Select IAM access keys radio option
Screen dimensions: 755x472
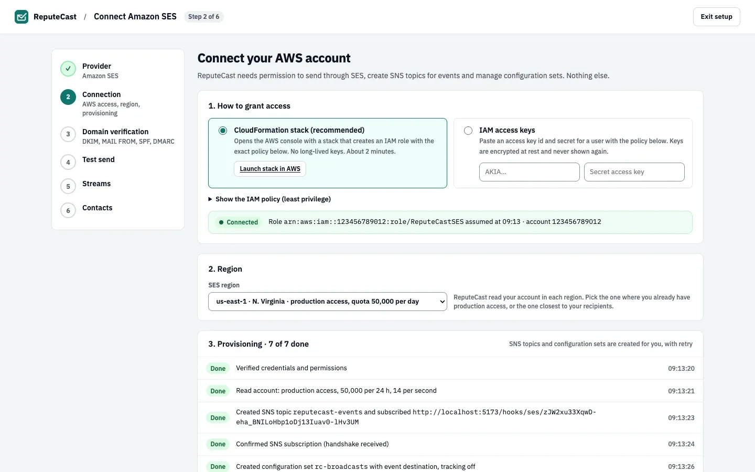pyautogui.click(x=468, y=131)
